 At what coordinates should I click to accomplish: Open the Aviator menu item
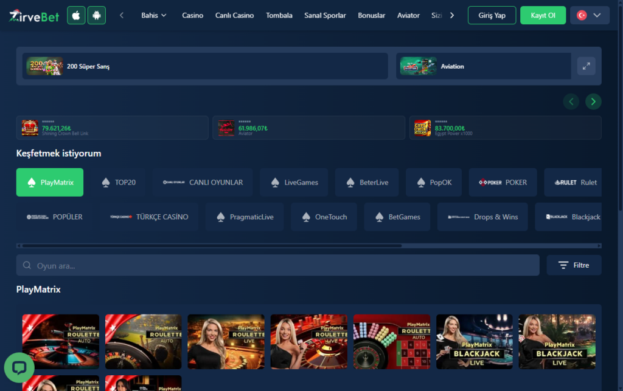point(408,15)
